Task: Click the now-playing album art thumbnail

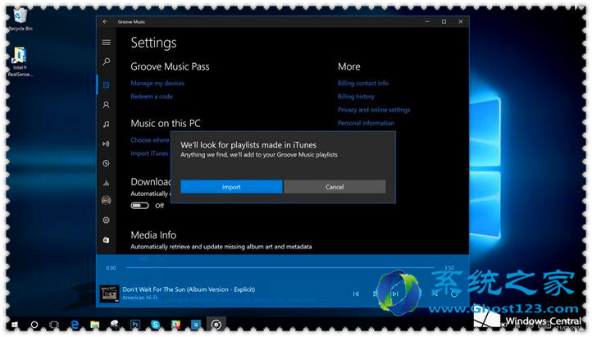Action: [x=110, y=294]
